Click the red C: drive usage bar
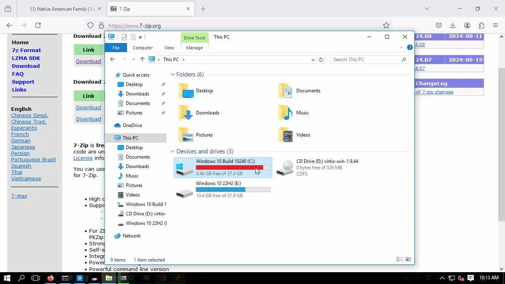Image resolution: width=505 pixels, height=284 pixels. tap(233, 168)
